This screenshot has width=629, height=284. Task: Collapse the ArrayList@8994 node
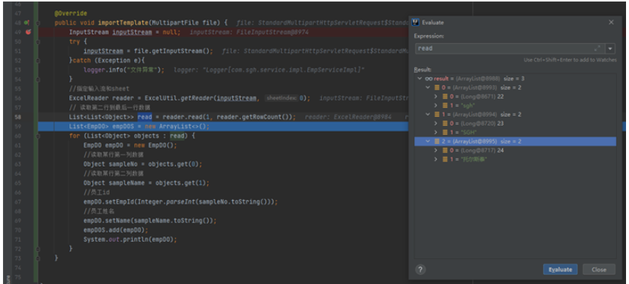(x=428, y=114)
